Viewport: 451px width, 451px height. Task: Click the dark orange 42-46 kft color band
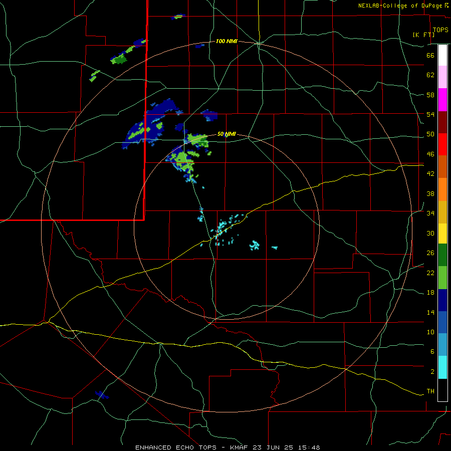442,166
